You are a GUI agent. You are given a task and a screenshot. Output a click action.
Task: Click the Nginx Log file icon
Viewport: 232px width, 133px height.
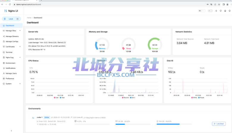4,57
